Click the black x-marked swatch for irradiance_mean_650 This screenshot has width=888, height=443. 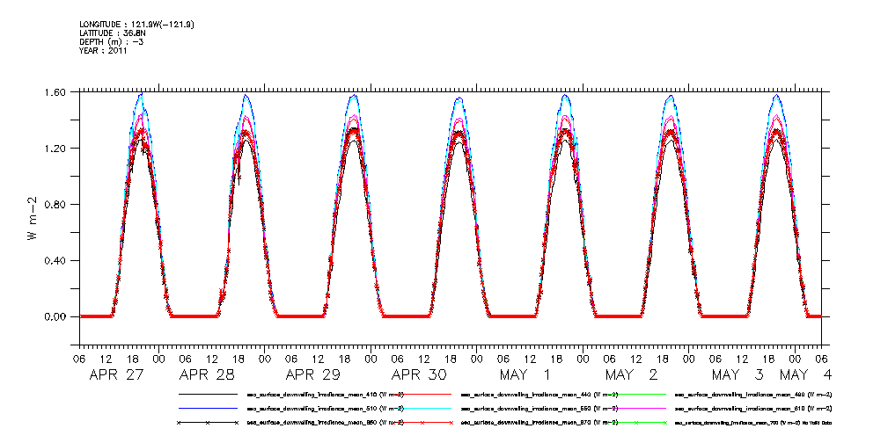tap(208, 423)
